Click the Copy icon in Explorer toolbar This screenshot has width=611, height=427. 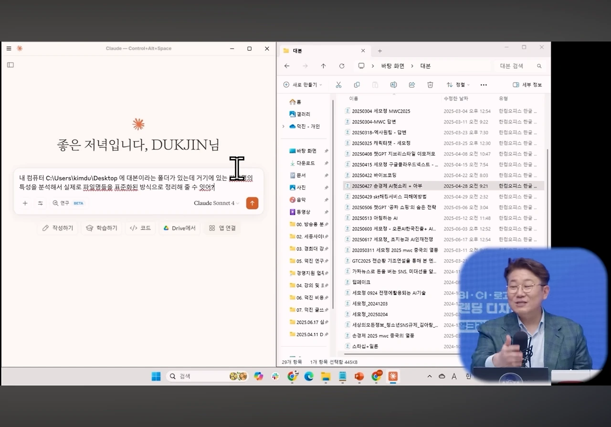(x=357, y=85)
